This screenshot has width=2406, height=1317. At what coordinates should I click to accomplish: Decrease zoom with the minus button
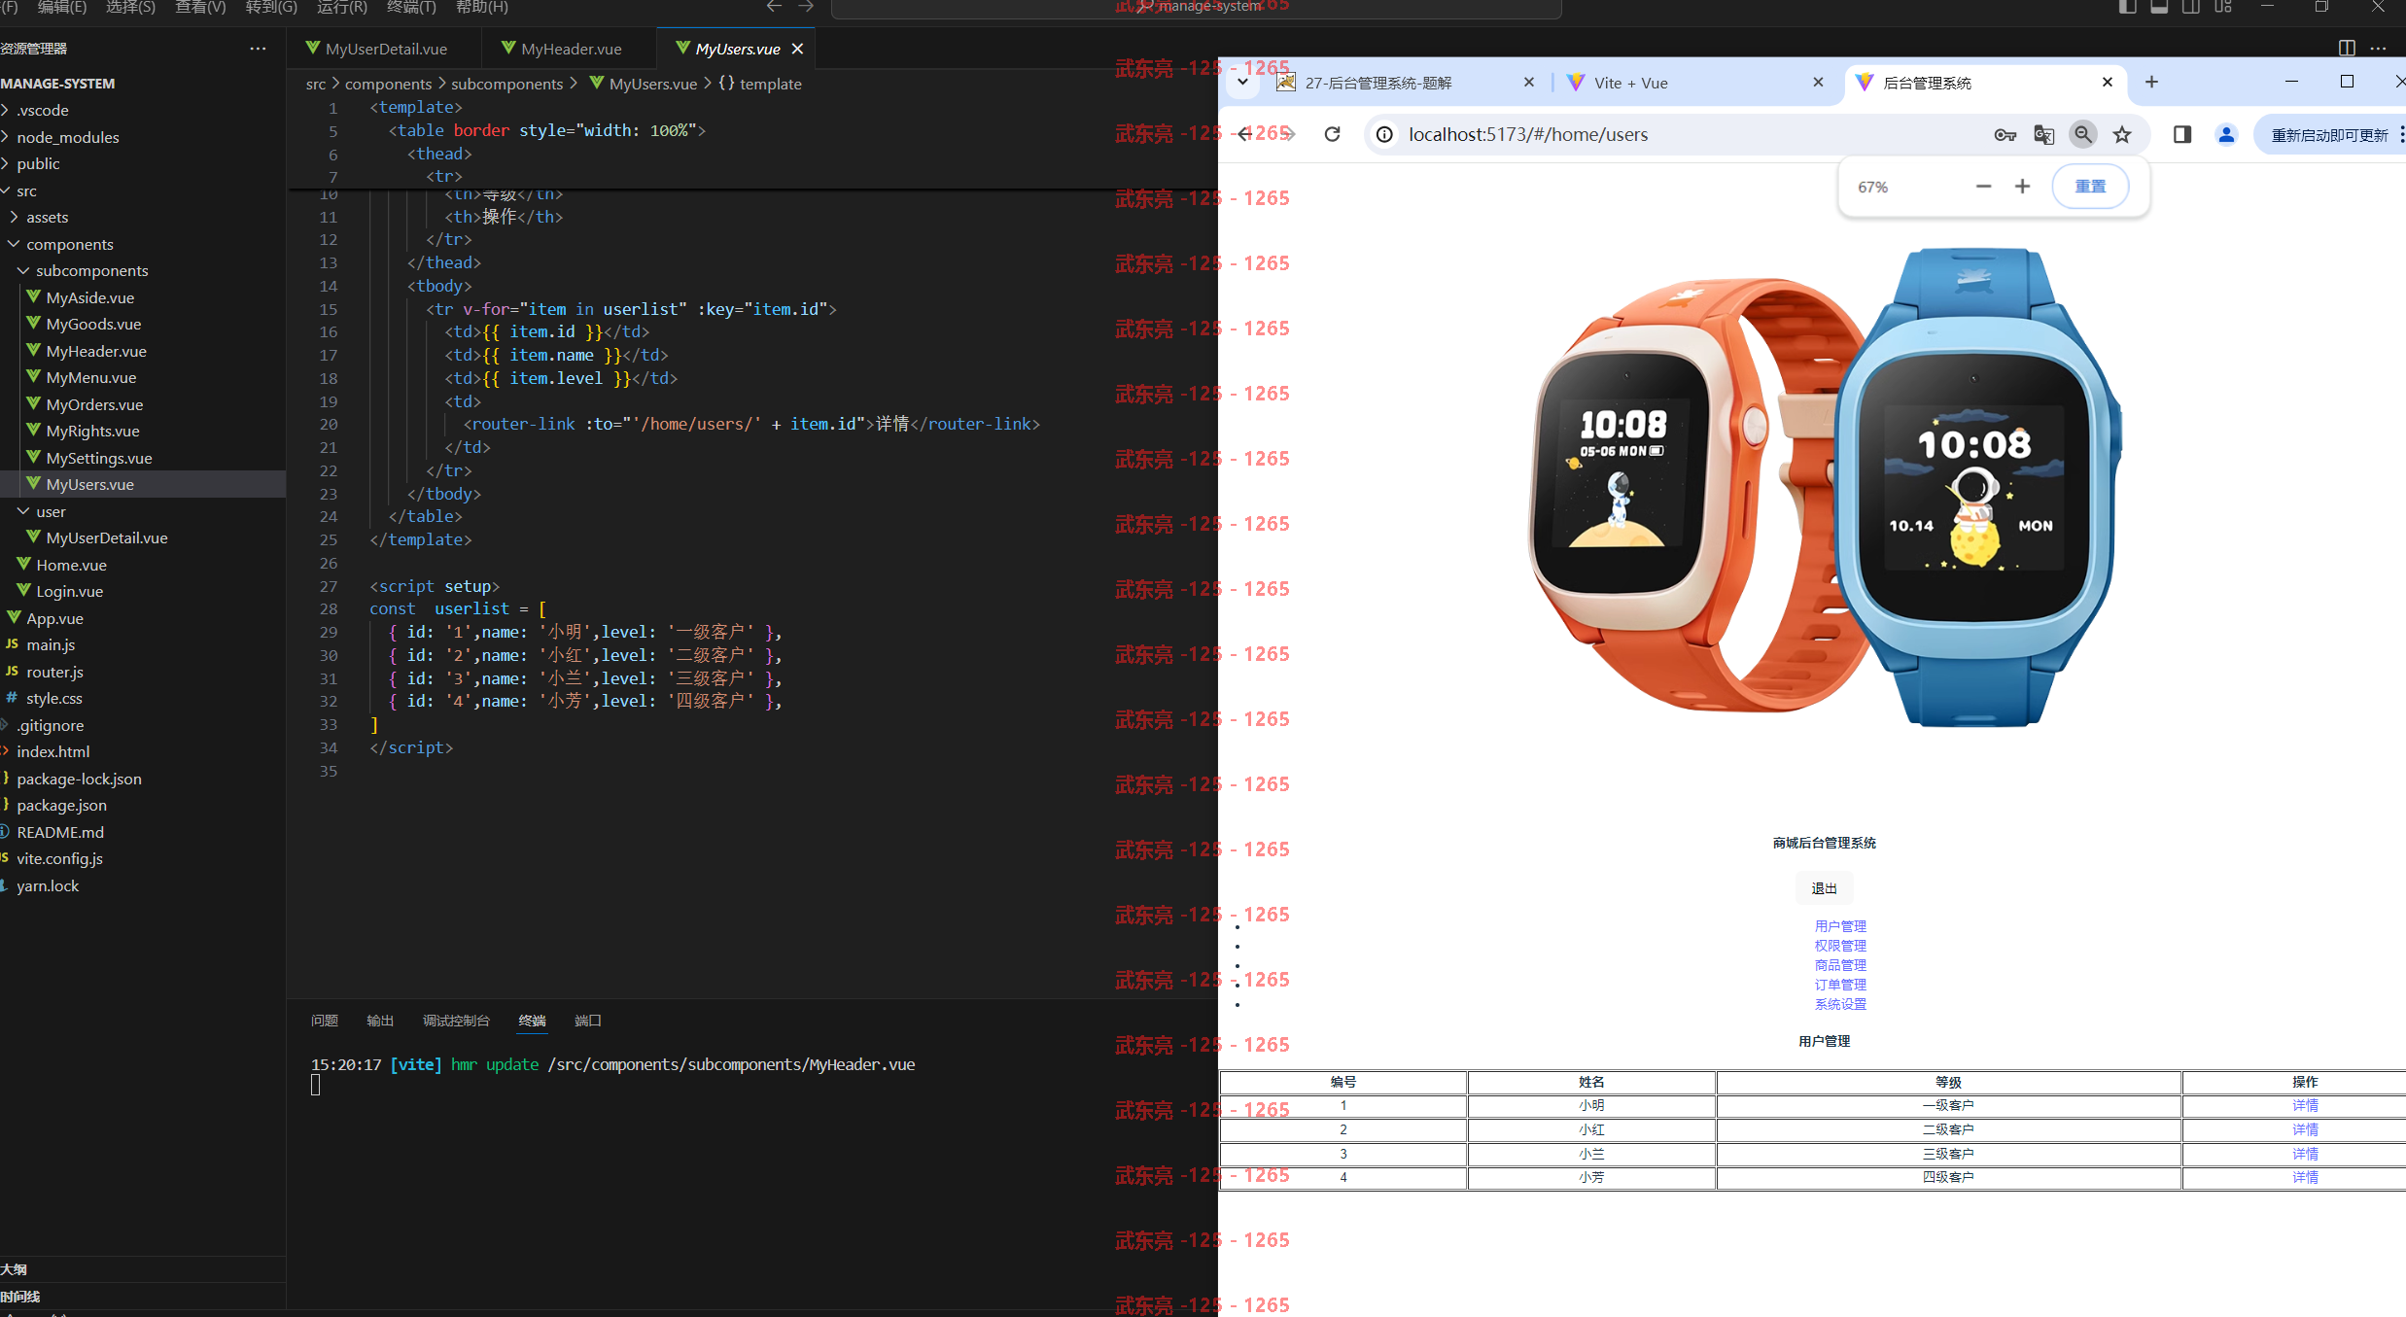pyautogui.click(x=1983, y=186)
